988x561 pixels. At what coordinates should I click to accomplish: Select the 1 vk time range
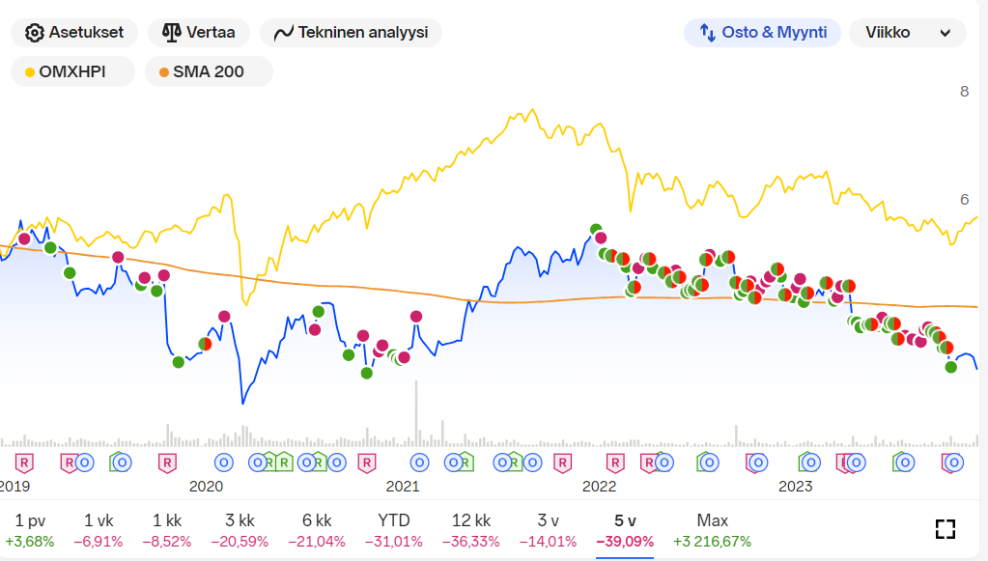[x=99, y=530]
